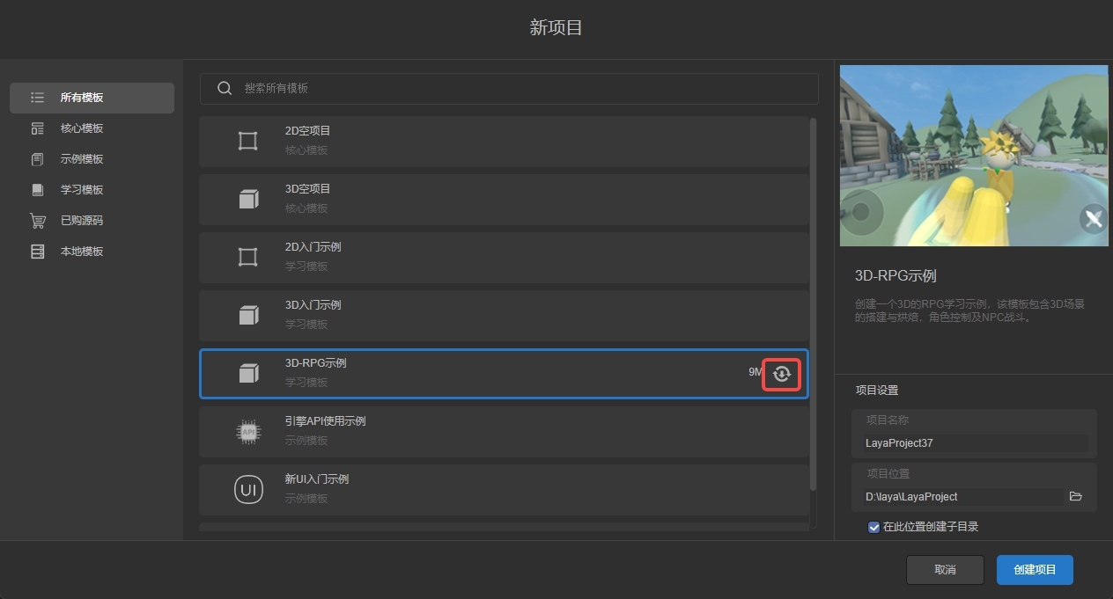Show 本地模板 templates
The width and height of the screenshot is (1113, 599).
(82, 252)
